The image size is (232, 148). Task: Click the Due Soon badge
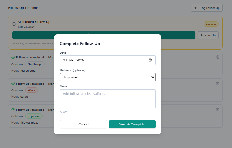211,24
